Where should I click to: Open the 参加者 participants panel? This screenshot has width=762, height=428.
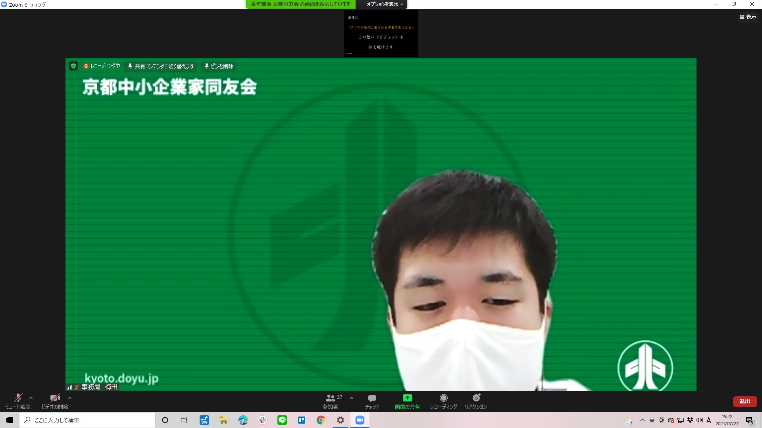(x=331, y=401)
